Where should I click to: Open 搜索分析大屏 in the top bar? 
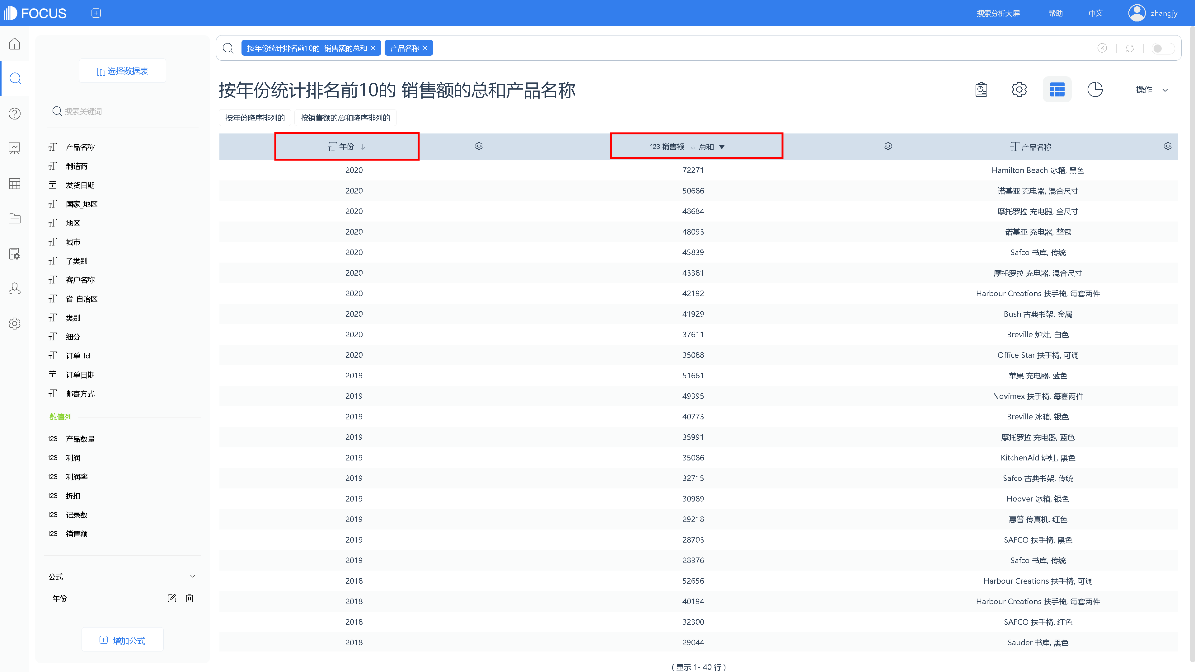point(998,13)
